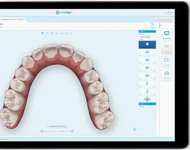Image resolution: width=190 pixels, height=150 pixels.
Task: Select the large globe rotation tool icon
Action: click(x=147, y=99)
